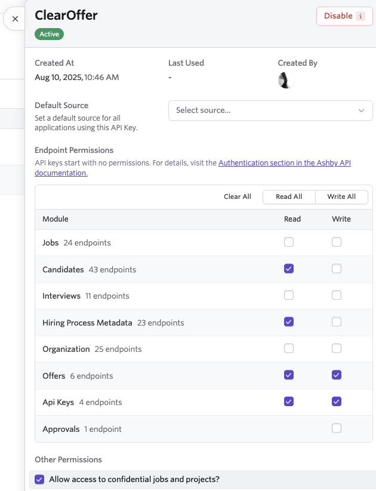Open the Ashby API documentation link
Viewport: 376px width, 491px height.
click(x=284, y=162)
